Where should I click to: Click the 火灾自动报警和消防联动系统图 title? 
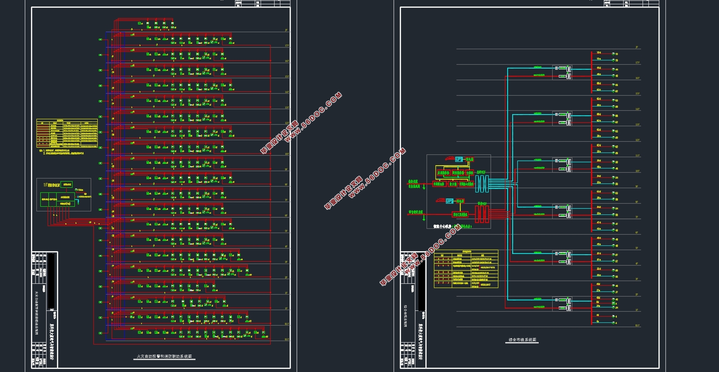tap(164, 356)
